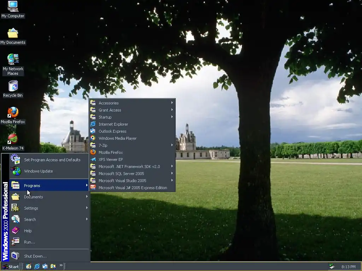This screenshot has width=362, height=271.
Task: Click the XPS Viewer EP icon
Action: click(x=93, y=159)
